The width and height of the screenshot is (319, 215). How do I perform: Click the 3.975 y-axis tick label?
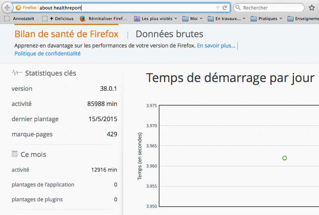point(152,106)
